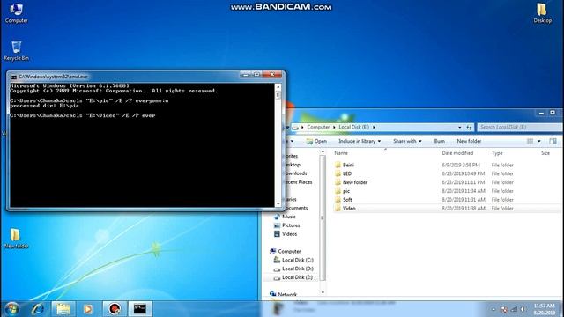Toggle the Explorer preview pane button
The width and height of the screenshot is (564, 317).
[553, 141]
